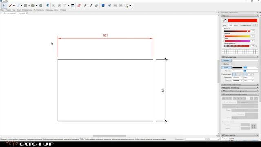
Task: Choose the Arc drawing tool
Action: pyautogui.click(x=18, y=6)
